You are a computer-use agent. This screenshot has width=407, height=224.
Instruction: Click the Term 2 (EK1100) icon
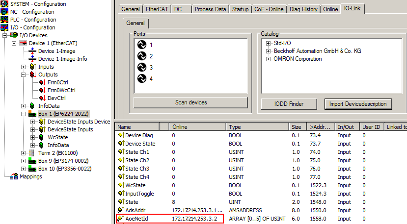(x=32, y=153)
